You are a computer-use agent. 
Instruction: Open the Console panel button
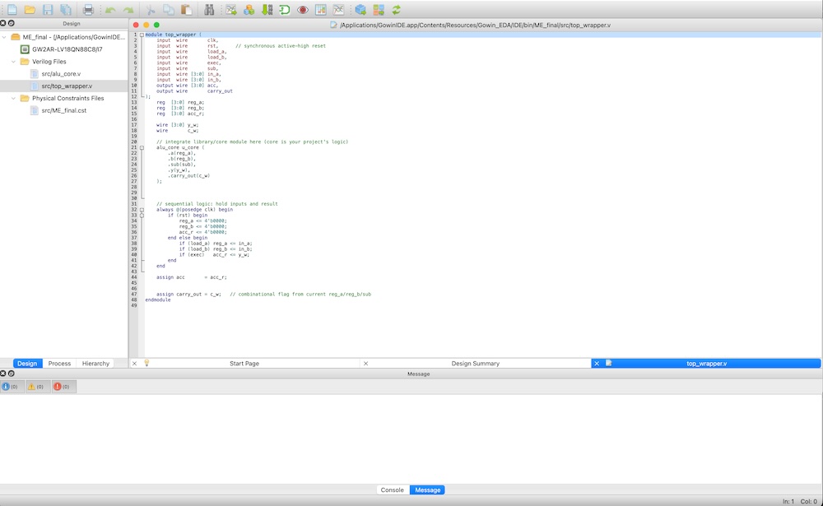(x=392, y=490)
